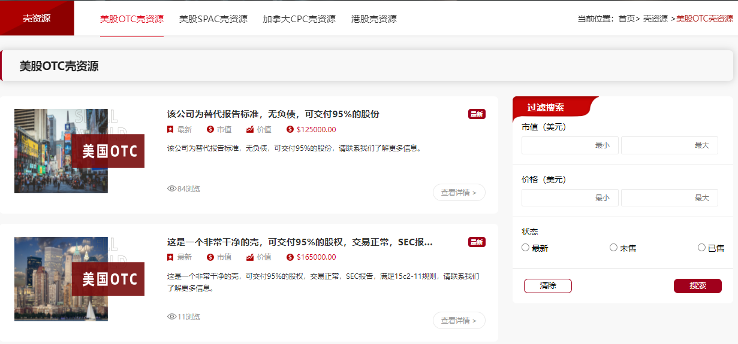This screenshot has width=738, height=344.
Task: Click the bookmark icon beside 最新 in first listing
Action: 170,129
